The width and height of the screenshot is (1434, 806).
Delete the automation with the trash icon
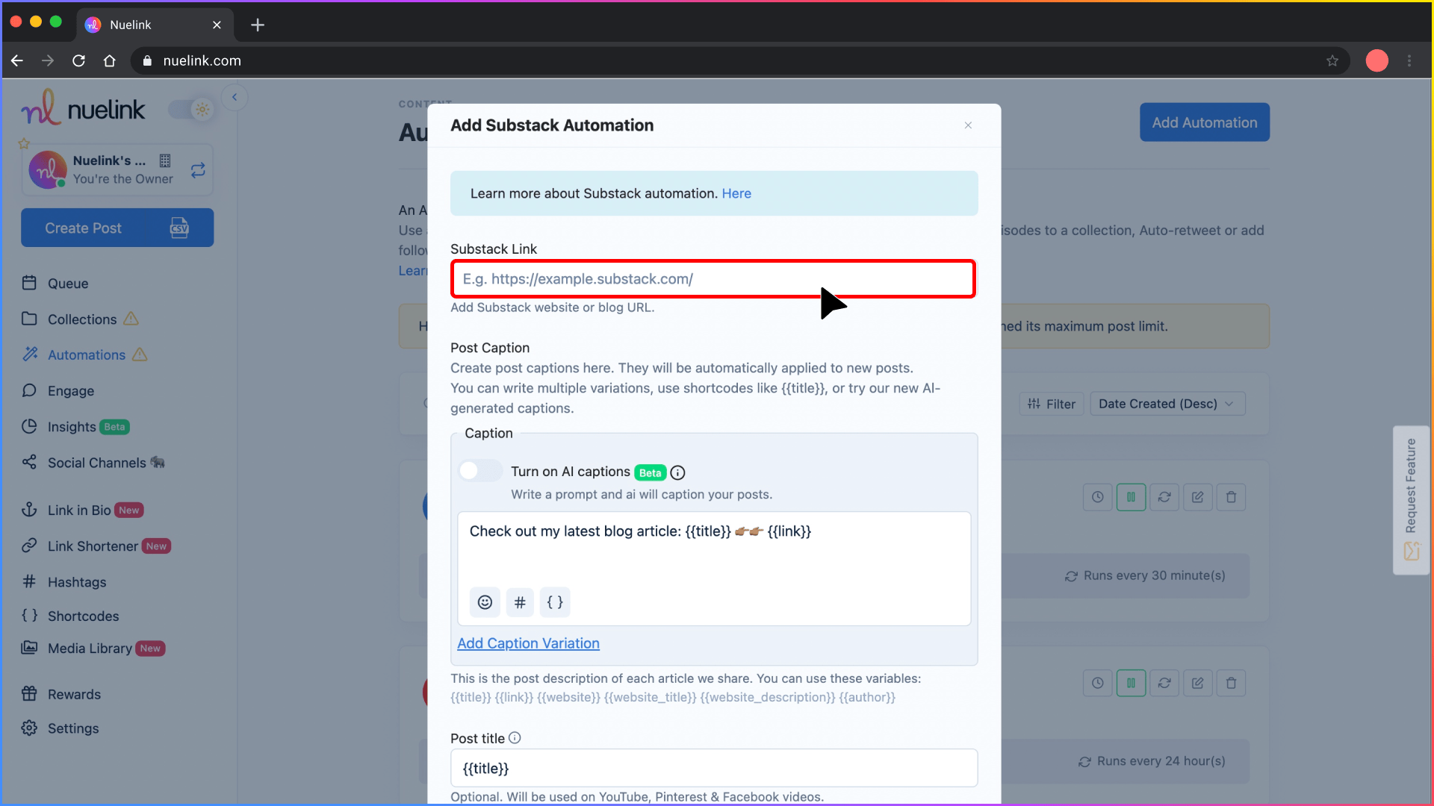point(1231,497)
